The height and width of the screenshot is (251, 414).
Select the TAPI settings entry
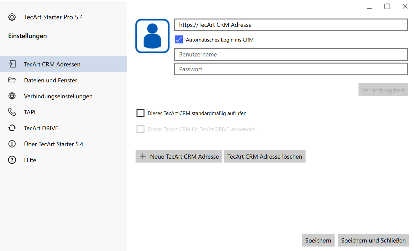[64, 112]
